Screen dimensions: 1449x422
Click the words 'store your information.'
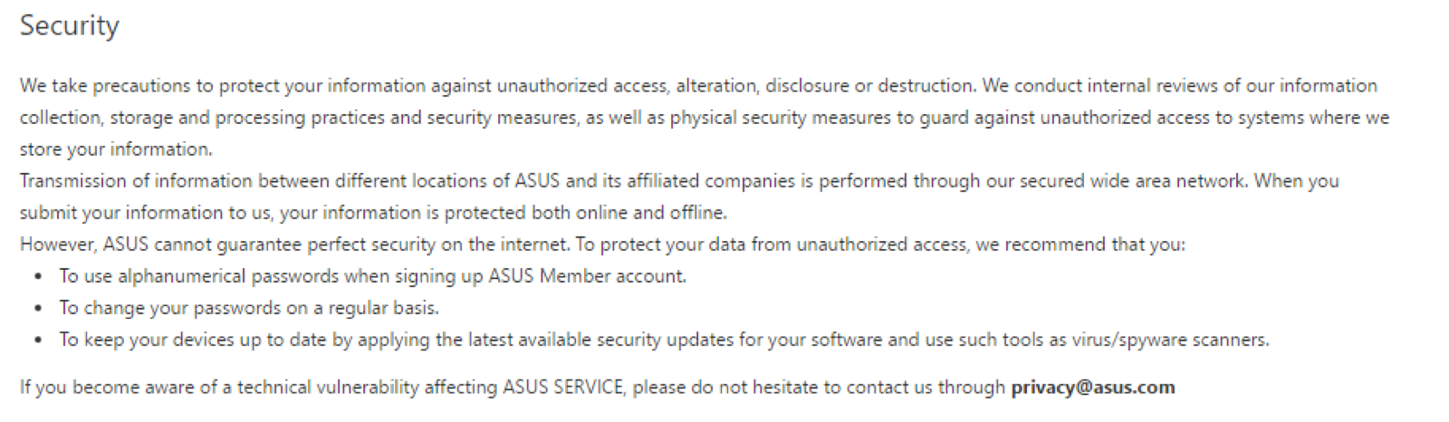point(116,149)
